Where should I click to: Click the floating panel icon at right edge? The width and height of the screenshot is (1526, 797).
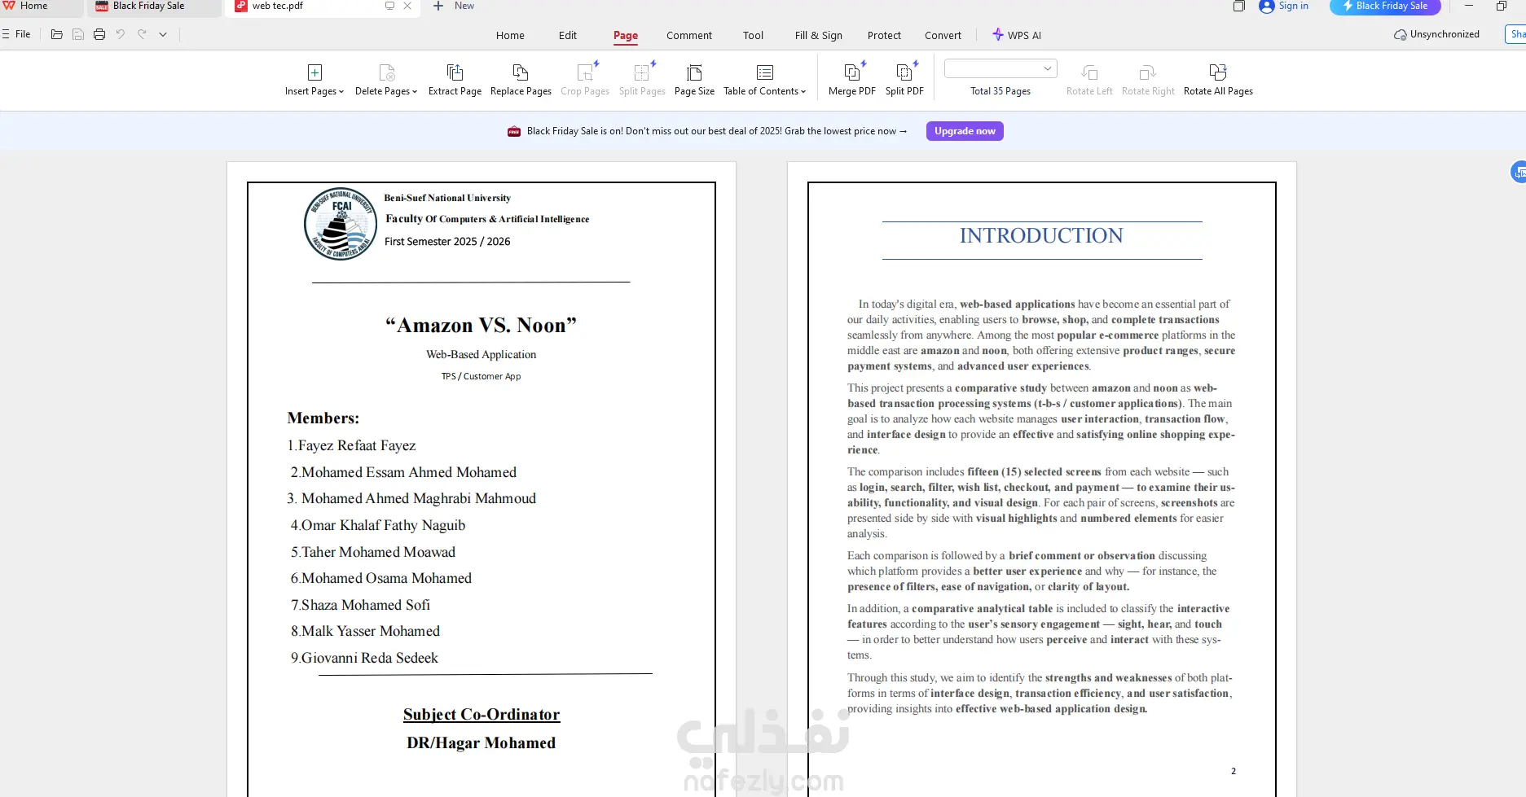point(1519,172)
